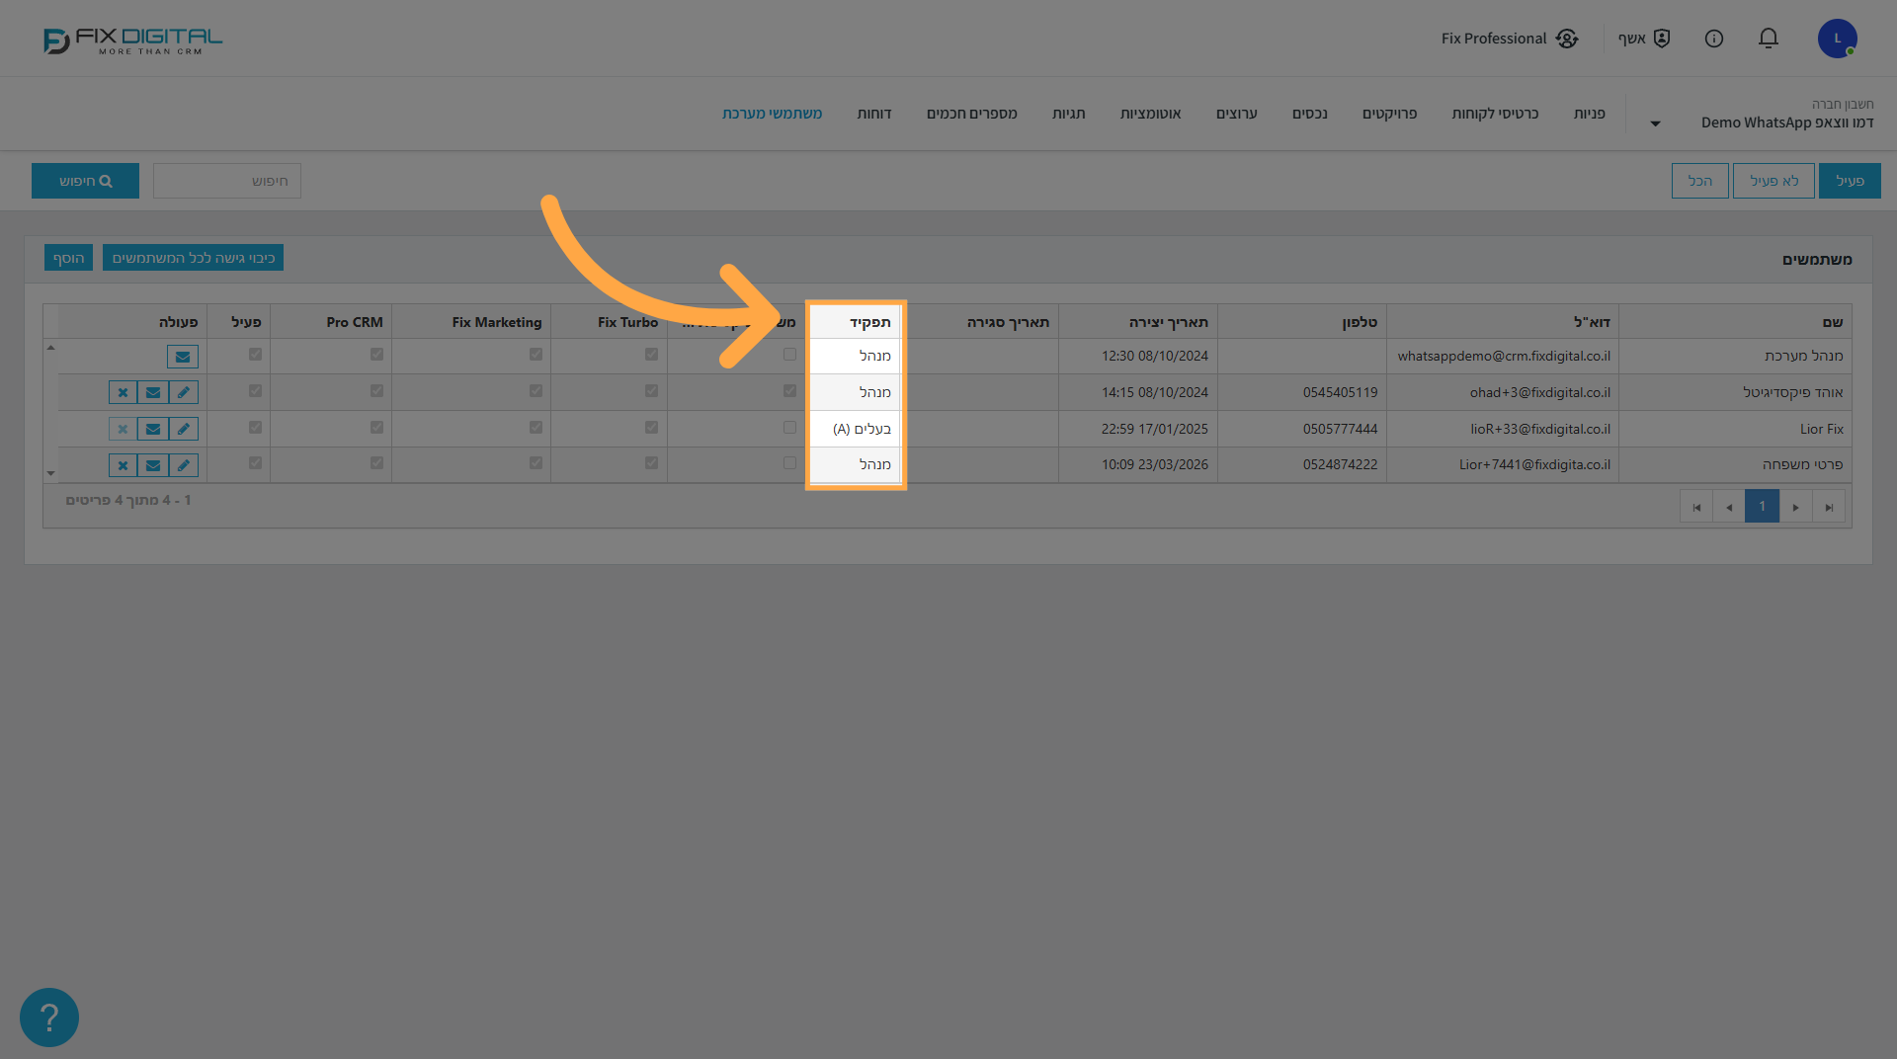Open the ערוצים menu
The image size is (1897, 1059).
(1236, 114)
